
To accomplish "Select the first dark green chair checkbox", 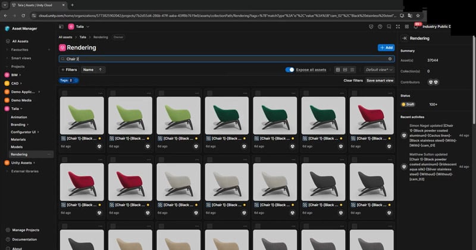I will coord(209,93).
